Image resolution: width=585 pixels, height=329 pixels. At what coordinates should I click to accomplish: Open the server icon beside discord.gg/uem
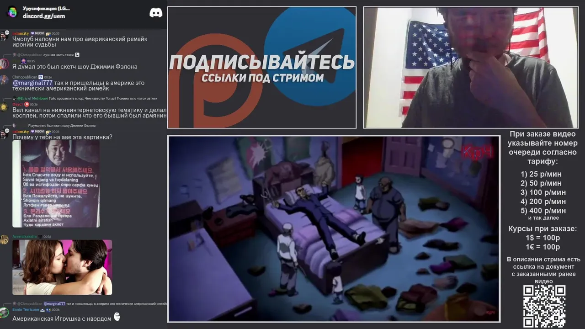pos(12,12)
